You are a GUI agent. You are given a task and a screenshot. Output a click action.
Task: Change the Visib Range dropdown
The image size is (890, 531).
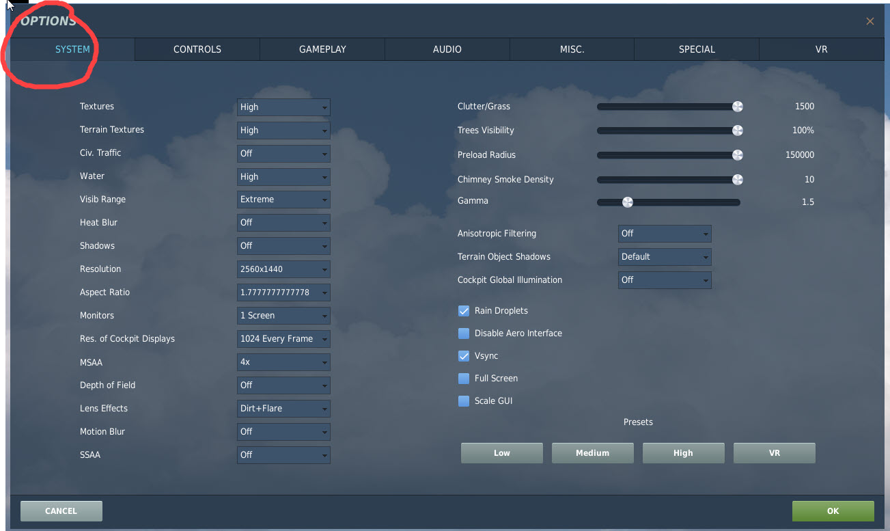click(x=283, y=200)
